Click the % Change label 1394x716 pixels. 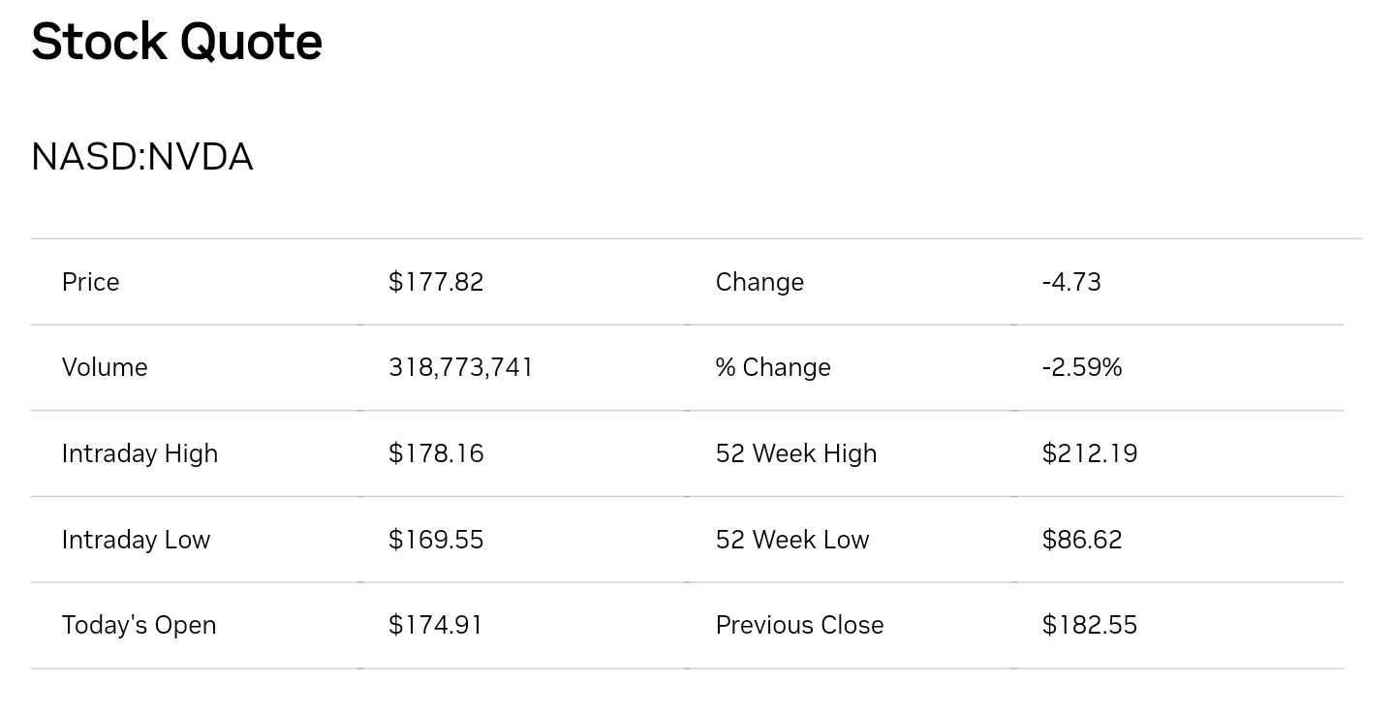point(773,367)
